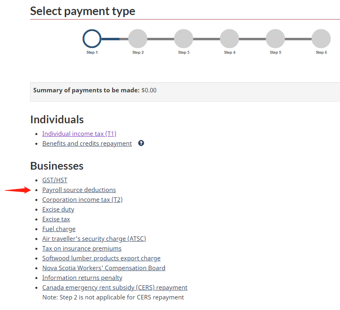The width and height of the screenshot is (340, 310).
Task: Open Individual income tax (T1) link
Action: click(x=79, y=133)
